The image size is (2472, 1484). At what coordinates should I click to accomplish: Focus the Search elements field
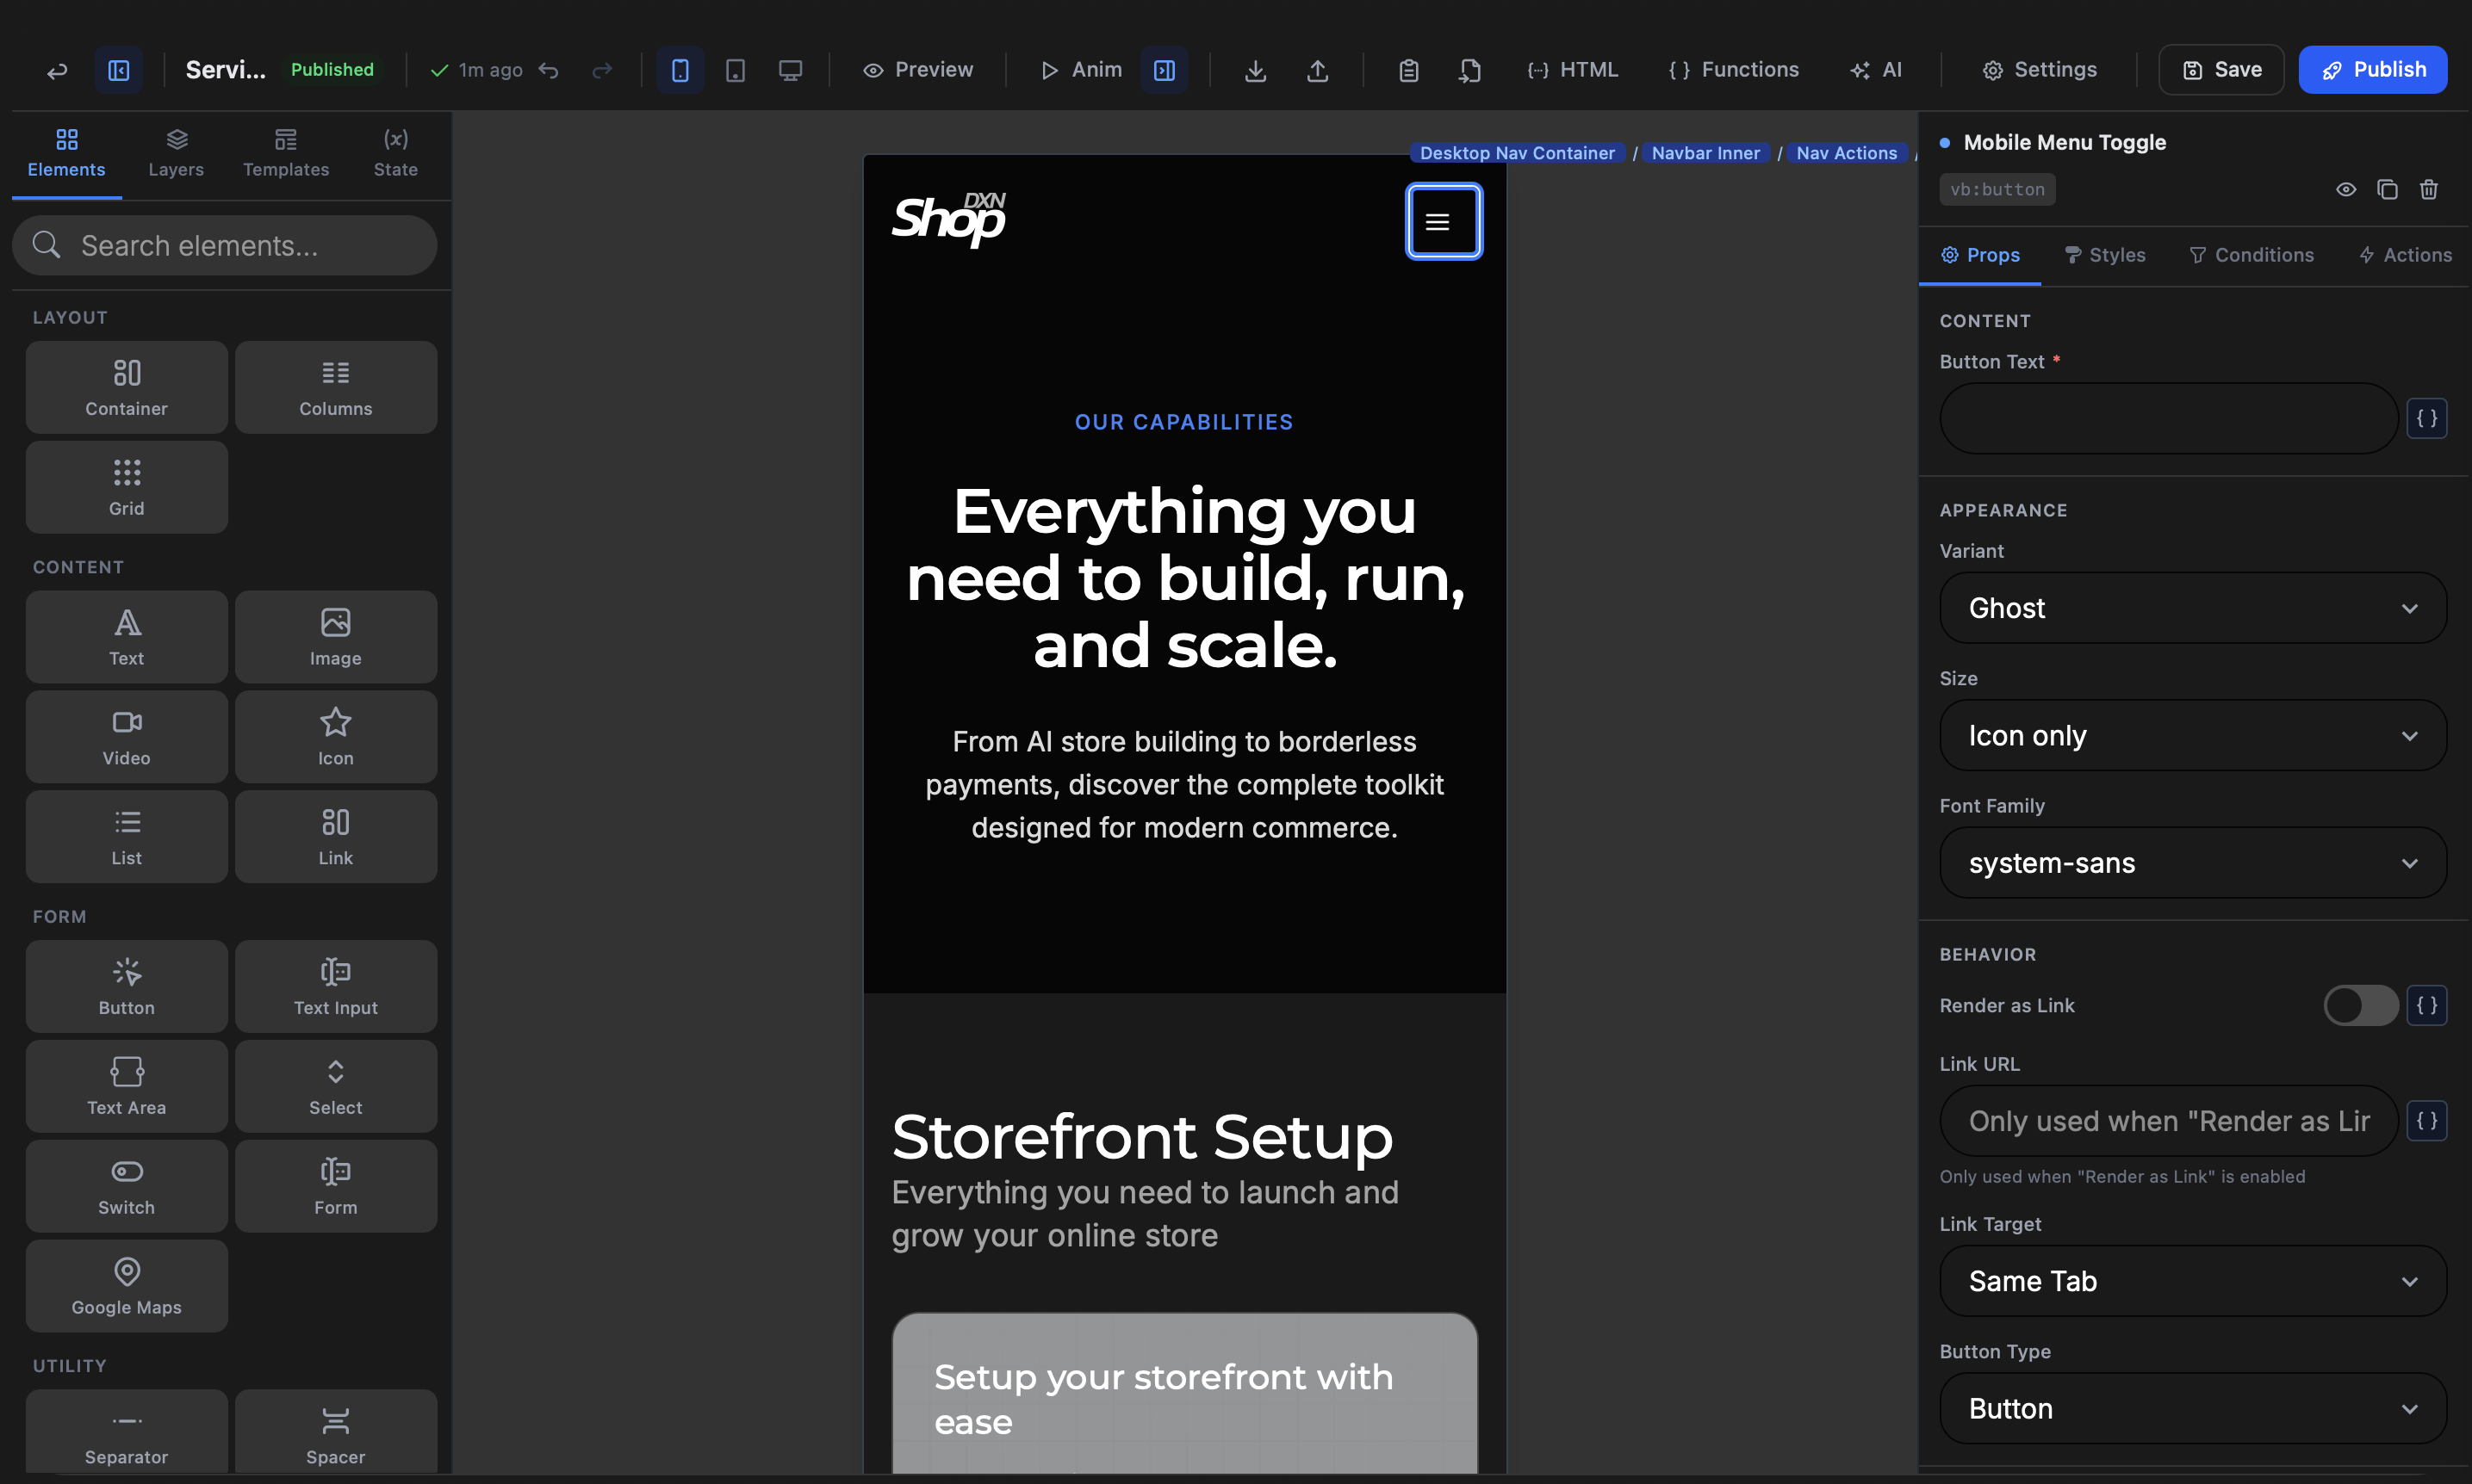point(225,246)
